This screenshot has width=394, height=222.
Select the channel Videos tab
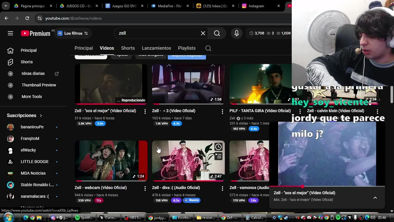(107, 48)
